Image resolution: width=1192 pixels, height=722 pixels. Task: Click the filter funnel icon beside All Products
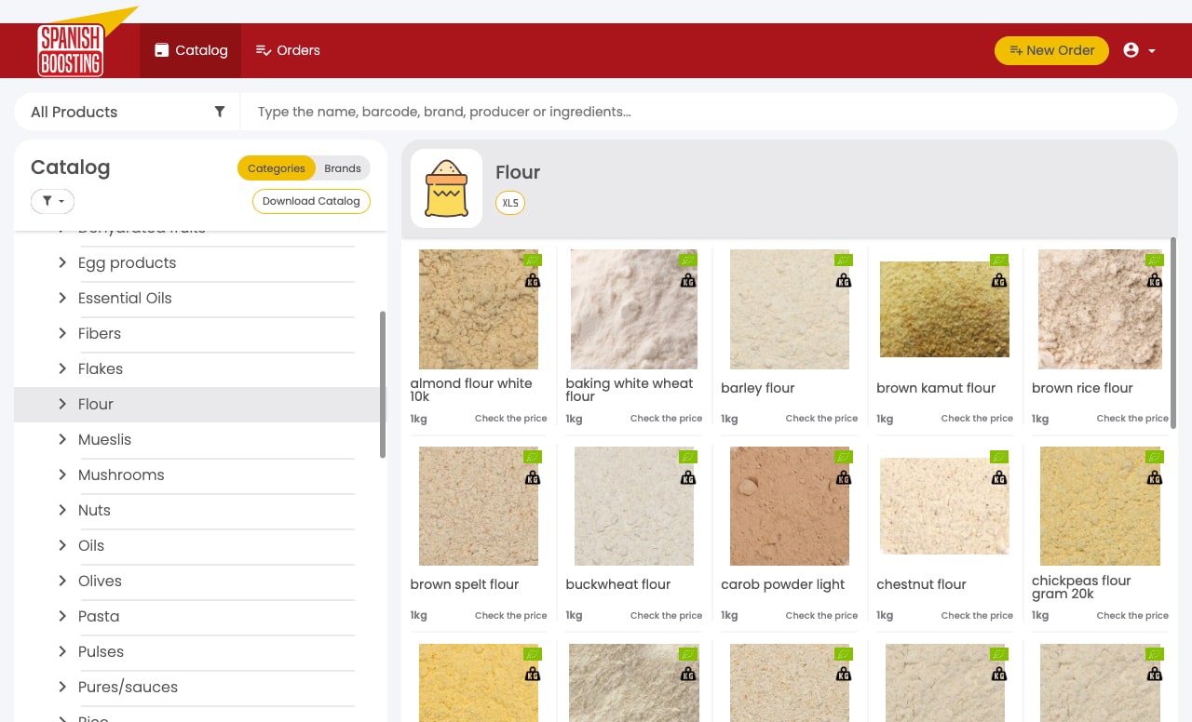pyautogui.click(x=220, y=112)
